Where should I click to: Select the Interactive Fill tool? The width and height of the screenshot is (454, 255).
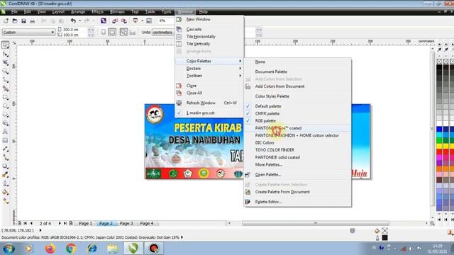(x=5, y=201)
